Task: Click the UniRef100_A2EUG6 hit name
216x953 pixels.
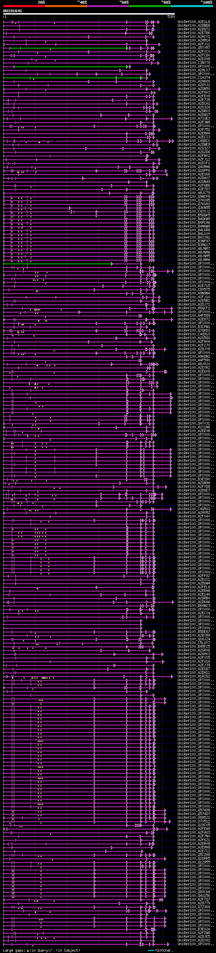Action: tap(194, 174)
